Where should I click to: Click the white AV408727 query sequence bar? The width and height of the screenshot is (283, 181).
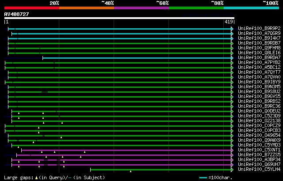click(119, 18)
